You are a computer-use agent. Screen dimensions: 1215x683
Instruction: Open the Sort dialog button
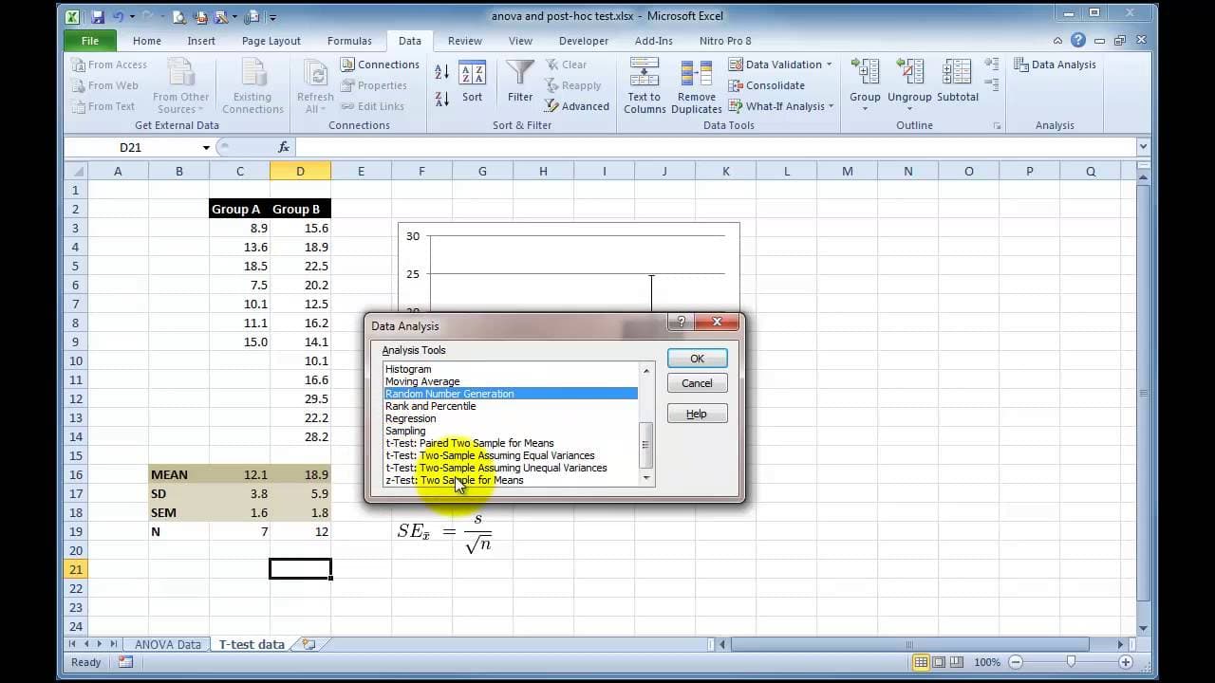click(472, 83)
